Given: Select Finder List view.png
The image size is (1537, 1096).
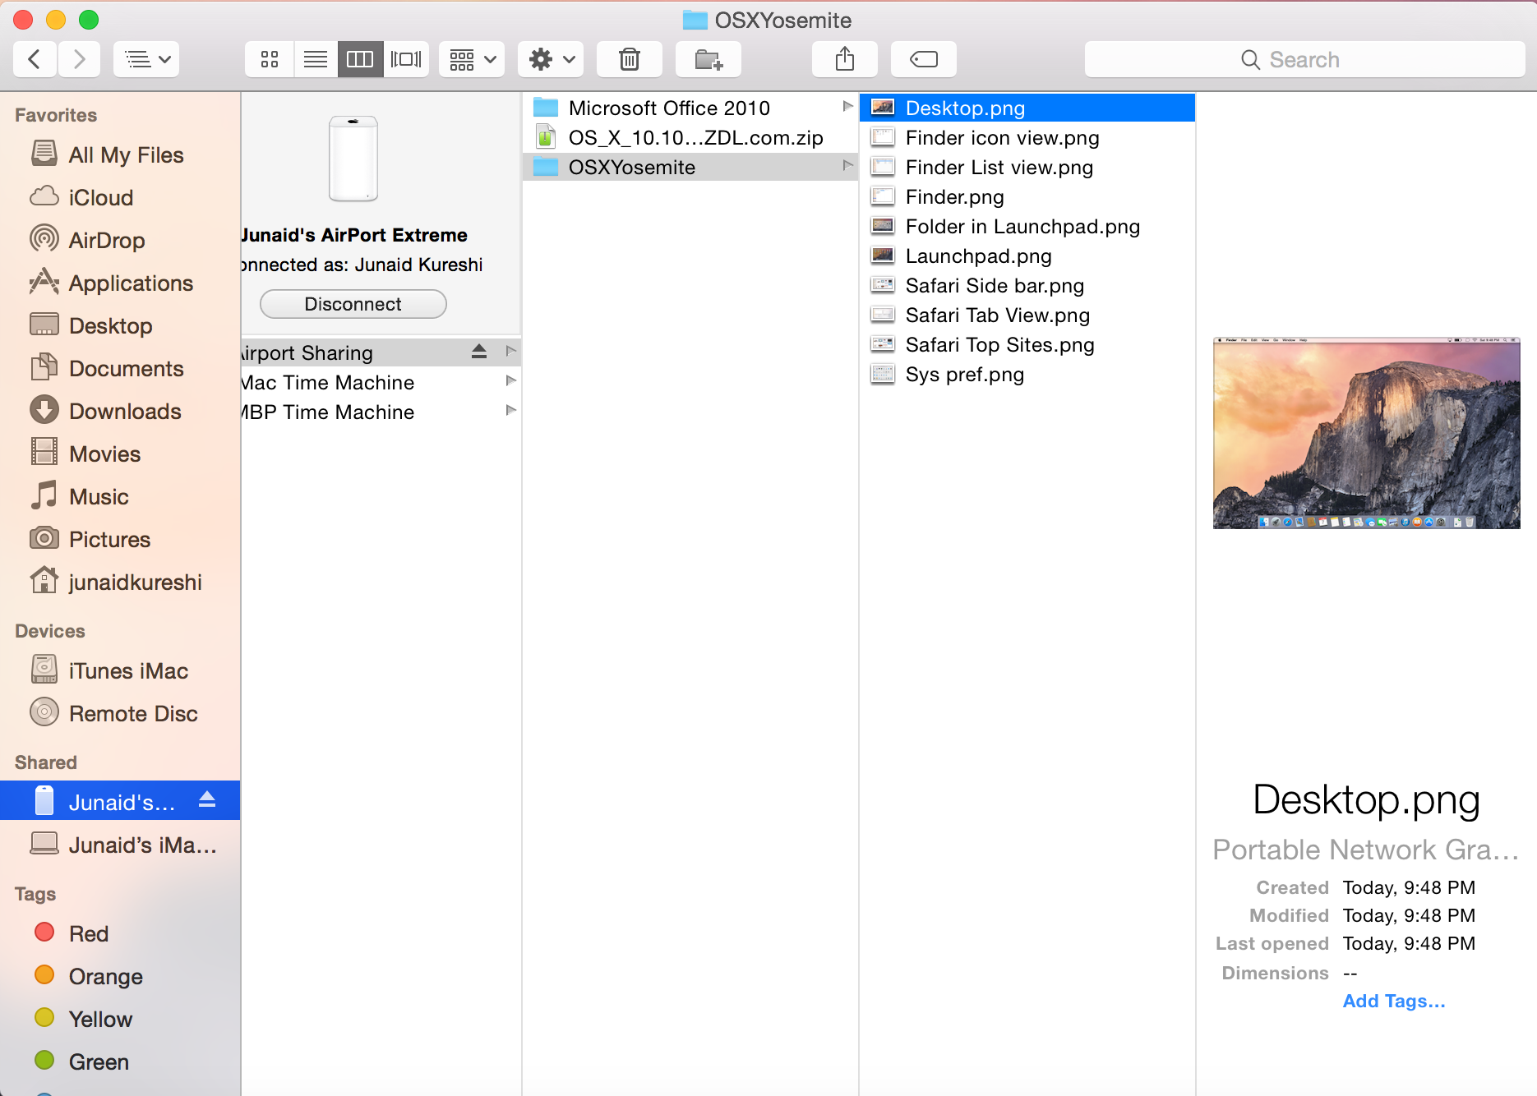Looking at the screenshot, I should pos(1027,167).
